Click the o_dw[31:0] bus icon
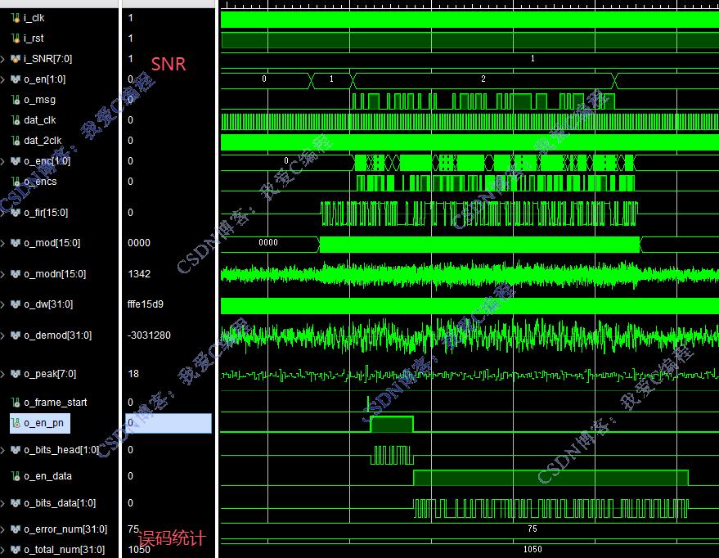This screenshot has width=719, height=558. click(x=16, y=304)
